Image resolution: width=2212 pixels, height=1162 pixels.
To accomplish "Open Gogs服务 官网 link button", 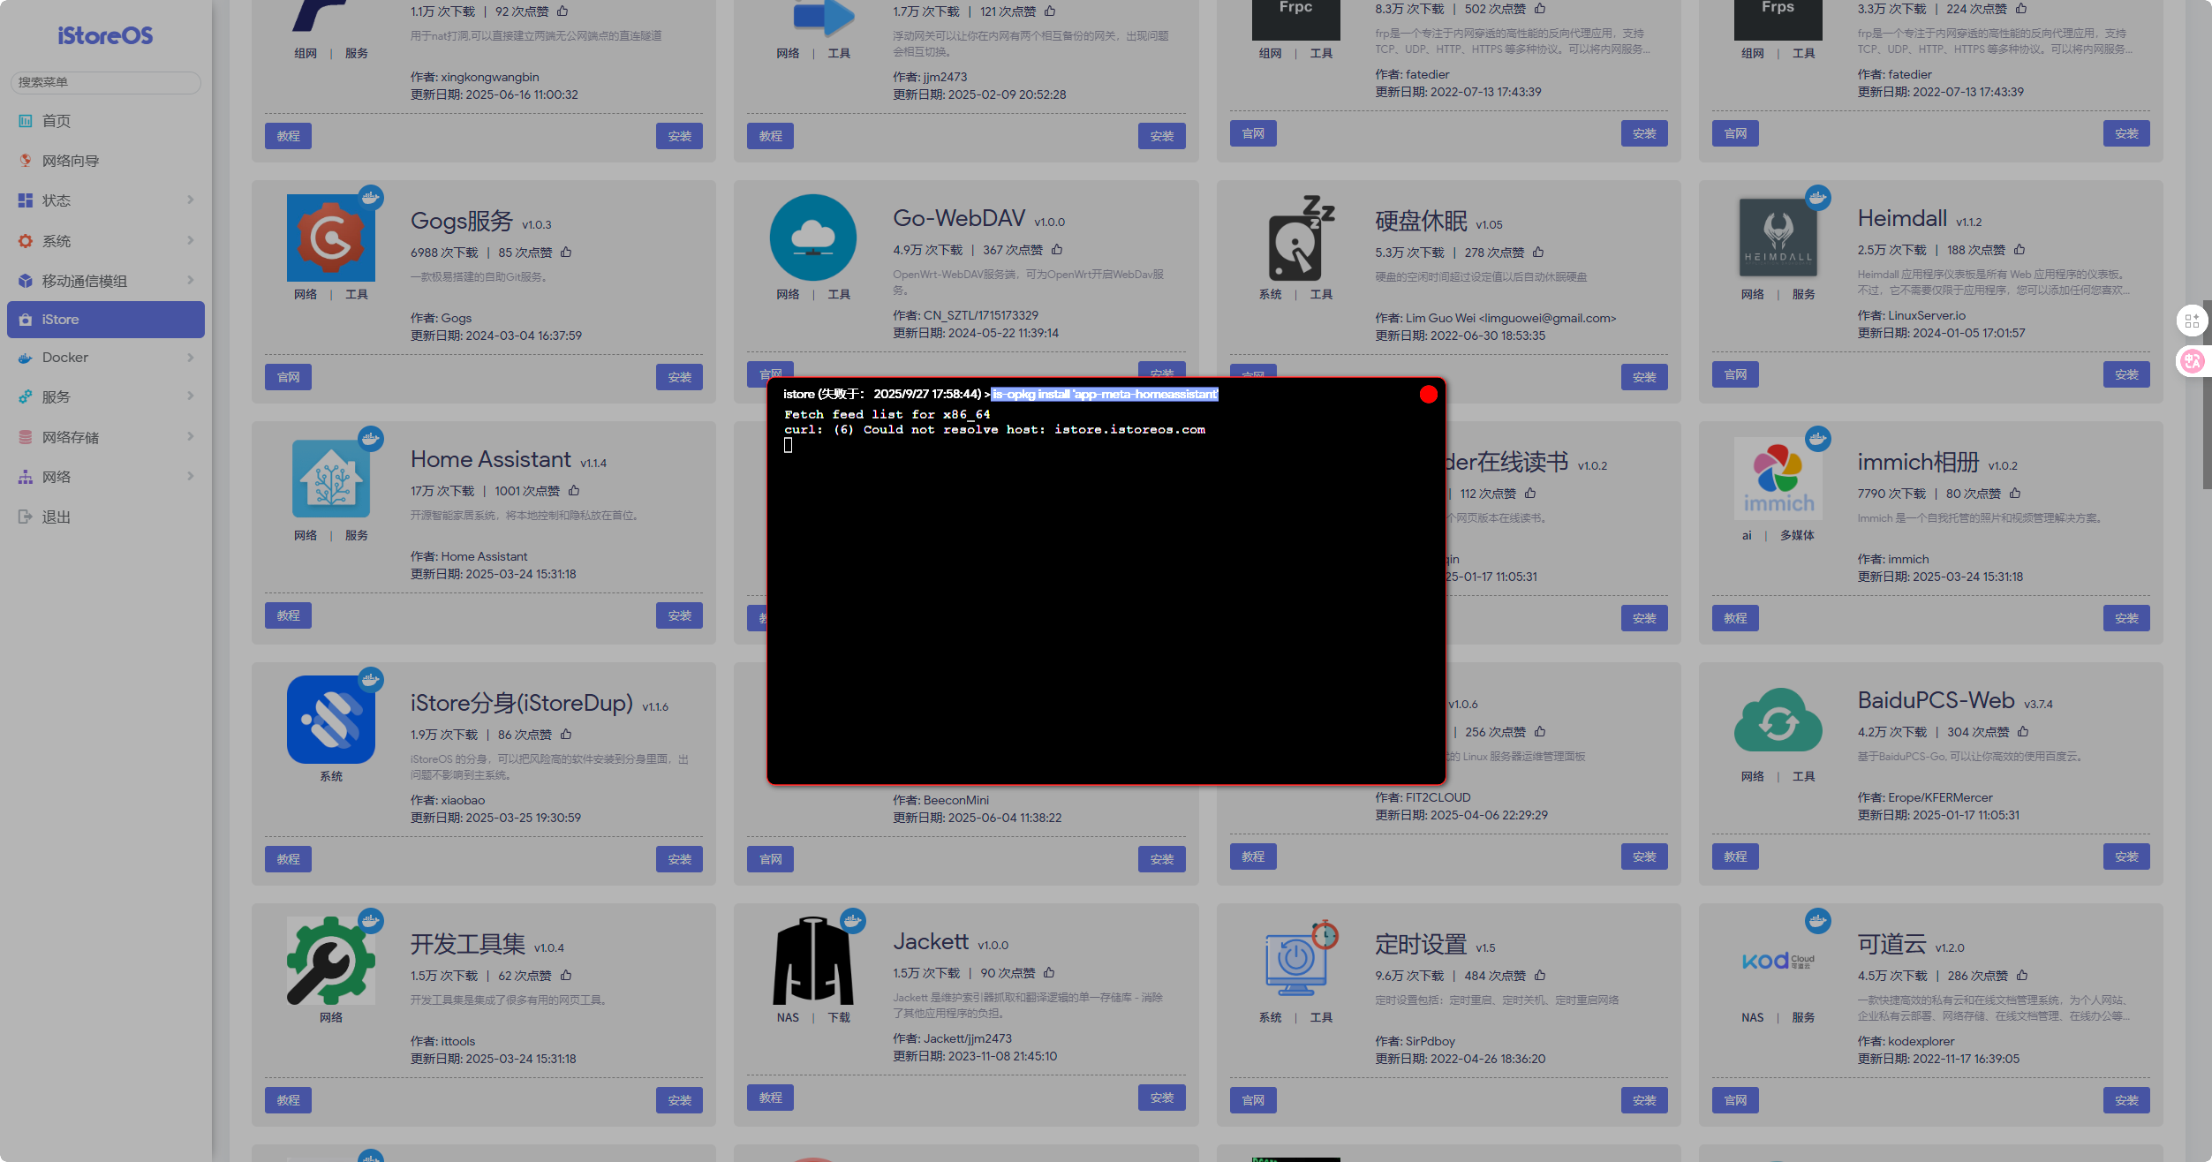I will pos(288,377).
